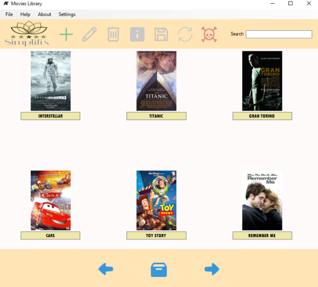Go to previous page with left arrow
The height and width of the screenshot is (287, 318).
[x=105, y=269]
